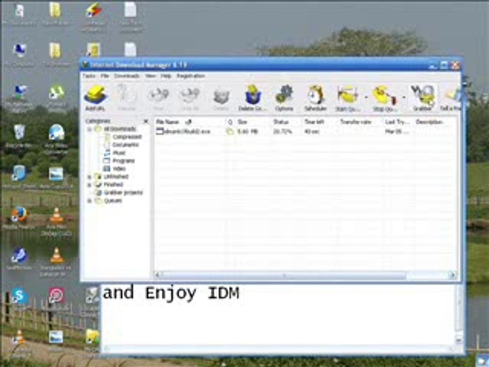Viewport: 489px width, 367px height.
Task: Open the Registration menu
Action: 191,76
